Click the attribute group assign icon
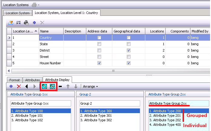 [x=52, y=86]
